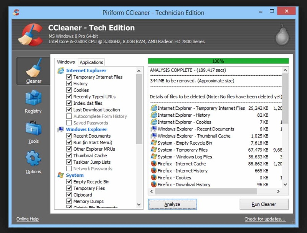Select the Windows tab
The height and width of the screenshot is (233, 307).
[x=66, y=62]
